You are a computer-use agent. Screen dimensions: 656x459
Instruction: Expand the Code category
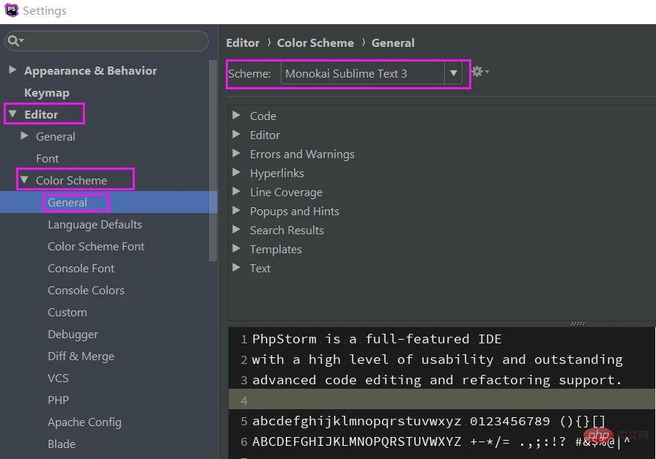click(236, 115)
